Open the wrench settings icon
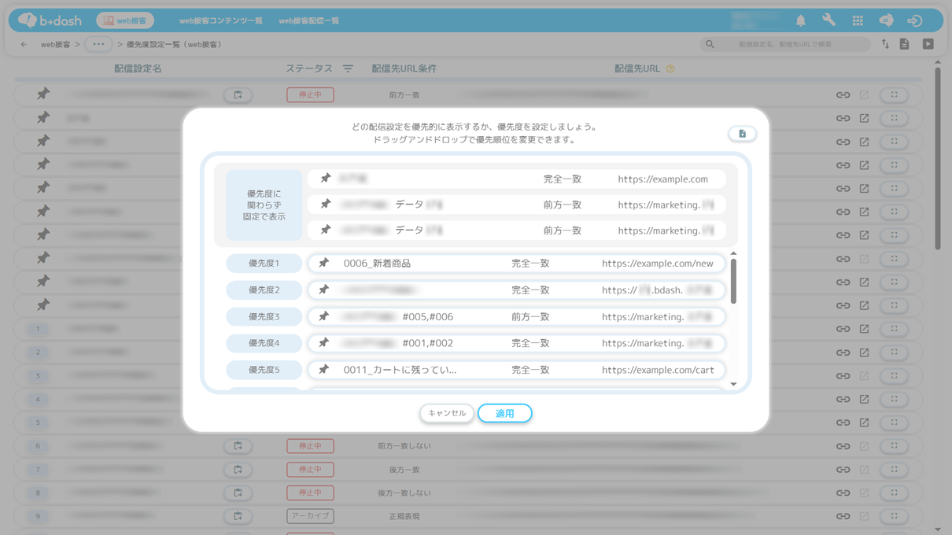 828,20
